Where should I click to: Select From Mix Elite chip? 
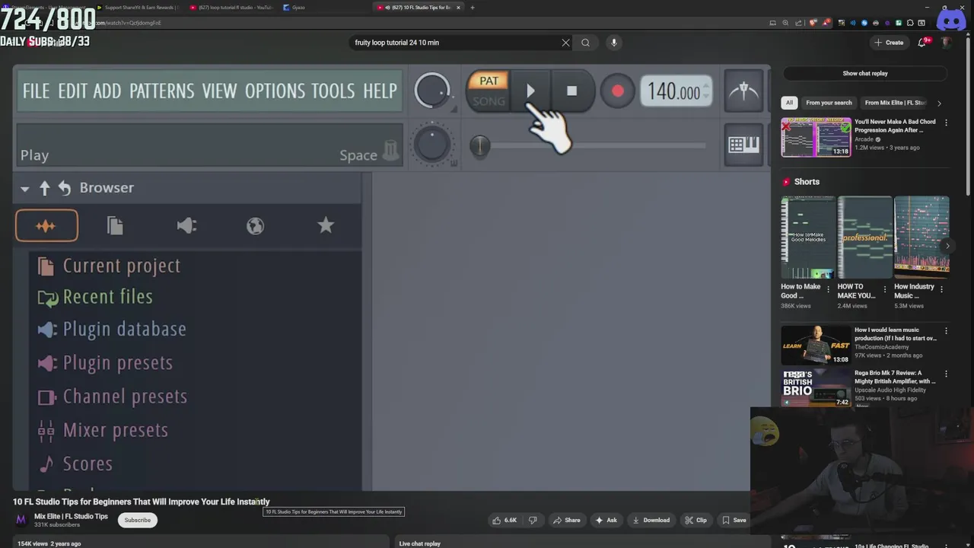[x=896, y=103]
